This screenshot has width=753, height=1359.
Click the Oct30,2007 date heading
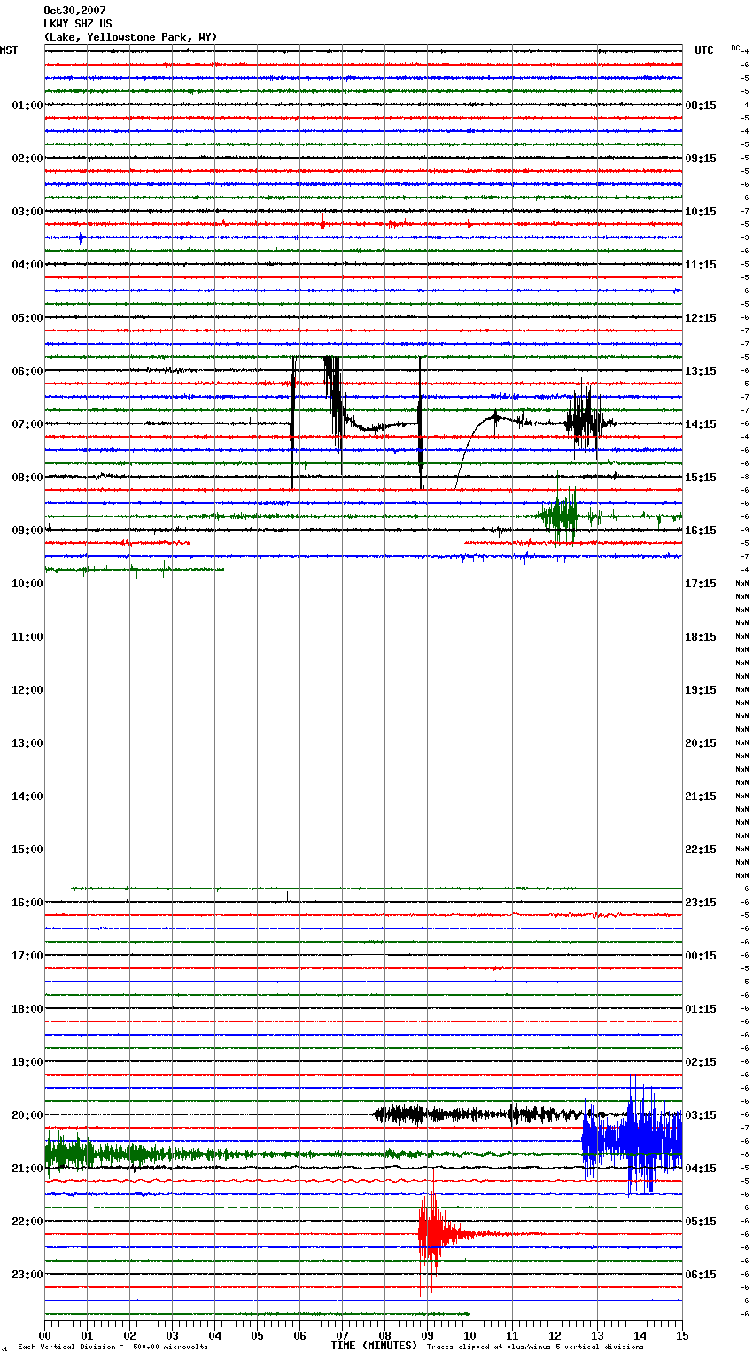(x=74, y=11)
